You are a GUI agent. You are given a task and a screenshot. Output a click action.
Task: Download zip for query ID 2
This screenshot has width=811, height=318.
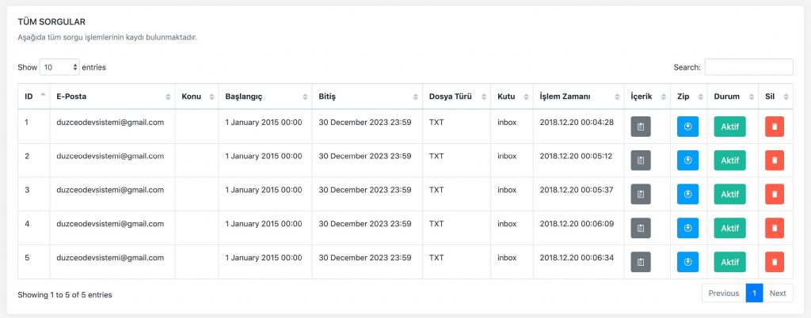687,161
